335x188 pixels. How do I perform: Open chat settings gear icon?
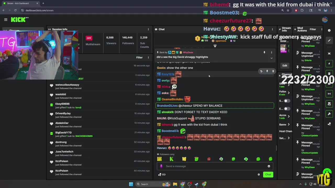click(x=259, y=174)
